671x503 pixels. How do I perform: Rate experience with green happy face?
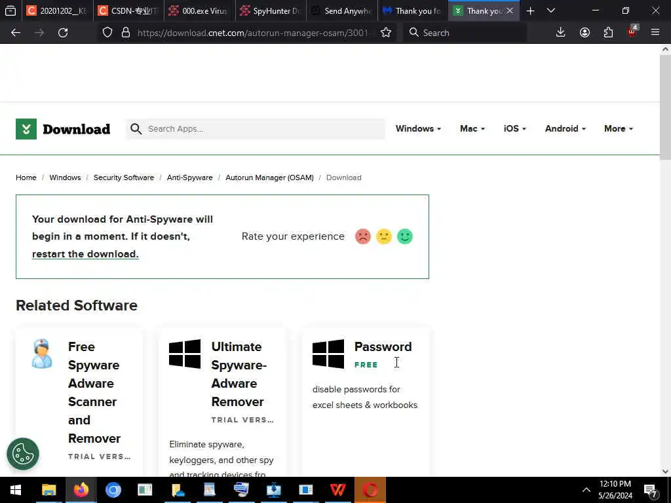coord(405,236)
